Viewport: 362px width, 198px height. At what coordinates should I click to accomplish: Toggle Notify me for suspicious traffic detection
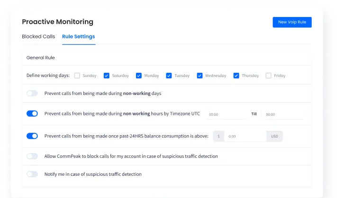click(x=32, y=174)
